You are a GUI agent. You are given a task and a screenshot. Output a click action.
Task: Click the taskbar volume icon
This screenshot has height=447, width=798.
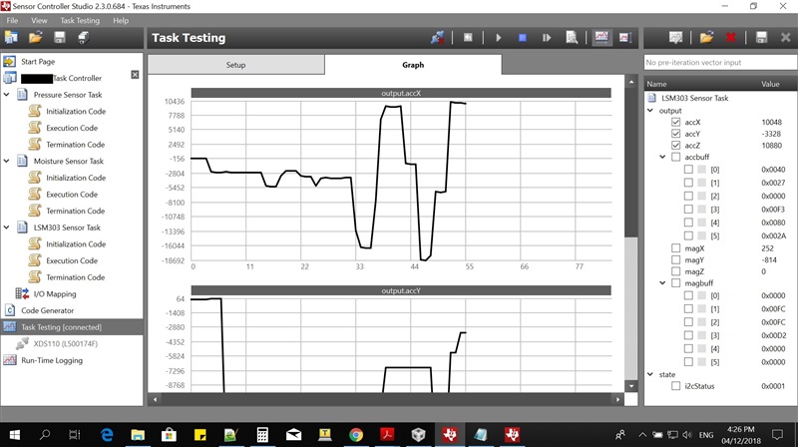[x=687, y=435]
